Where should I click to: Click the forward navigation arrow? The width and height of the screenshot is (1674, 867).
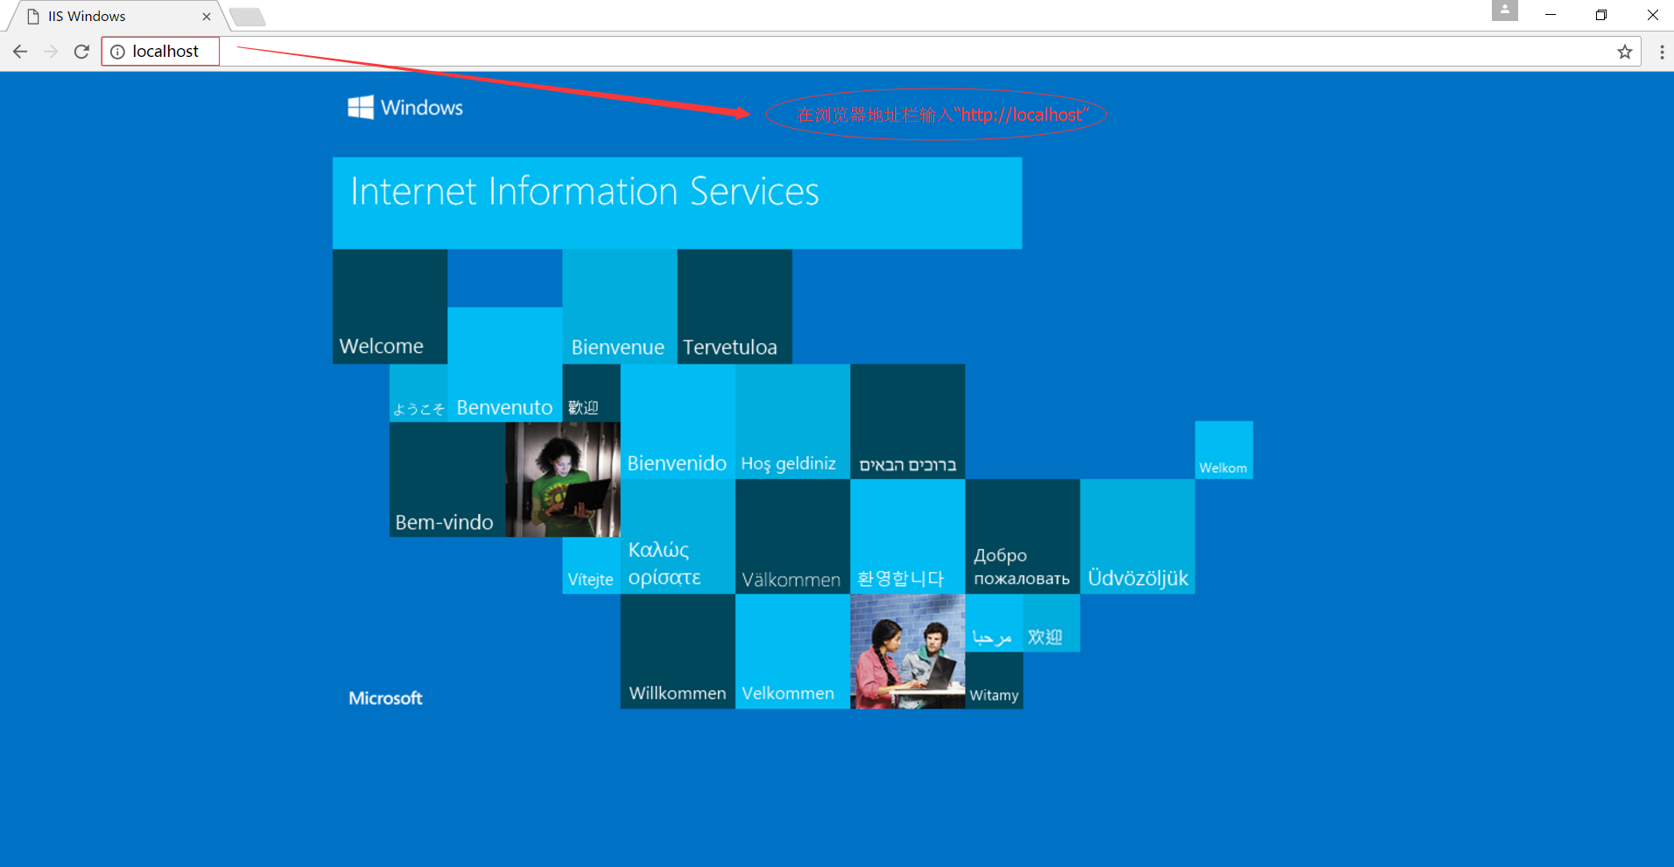[51, 51]
